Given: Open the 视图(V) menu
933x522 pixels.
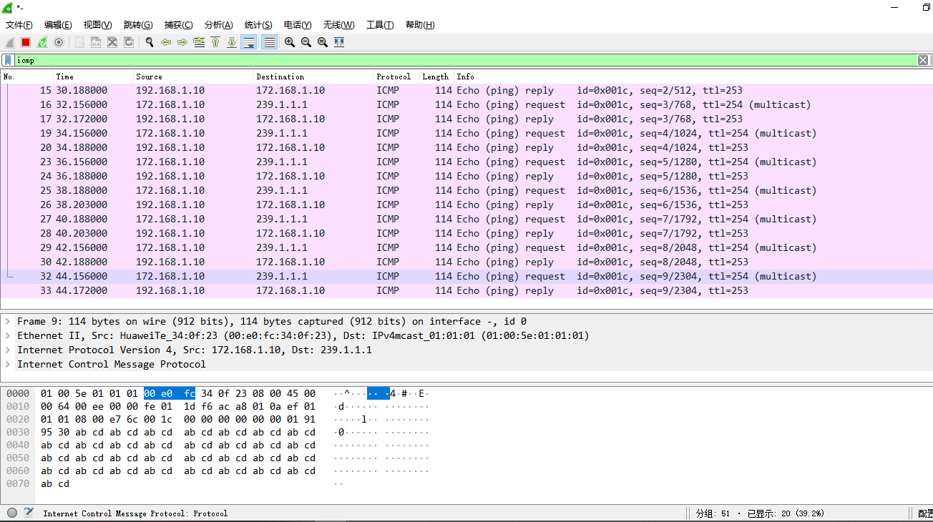Looking at the screenshot, I should (x=98, y=24).
